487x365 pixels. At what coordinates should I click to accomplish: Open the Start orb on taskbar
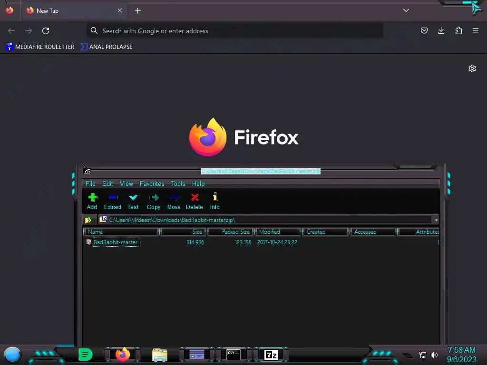pos(12,355)
